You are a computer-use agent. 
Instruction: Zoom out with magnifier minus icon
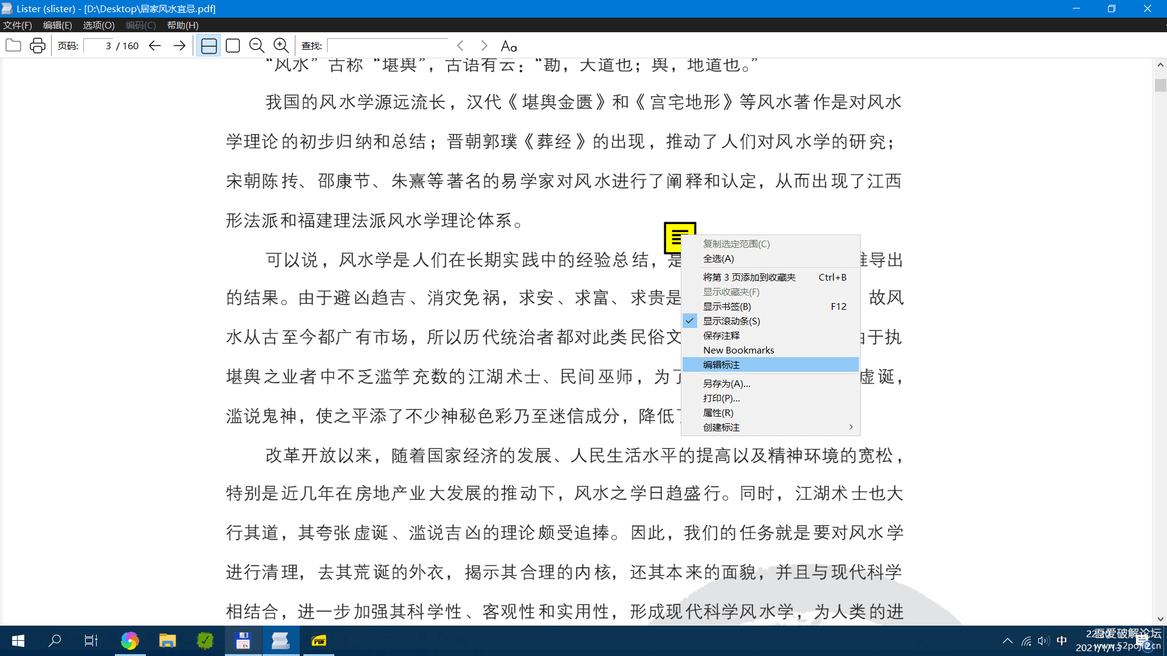pos(257,46)
